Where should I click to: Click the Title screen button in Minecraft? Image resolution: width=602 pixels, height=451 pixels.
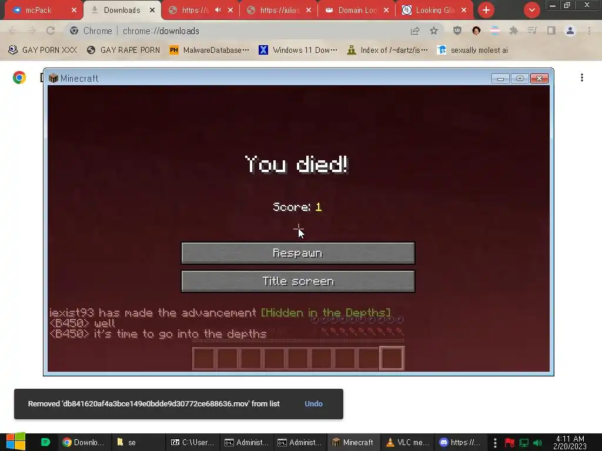click(x=298, y=281)
